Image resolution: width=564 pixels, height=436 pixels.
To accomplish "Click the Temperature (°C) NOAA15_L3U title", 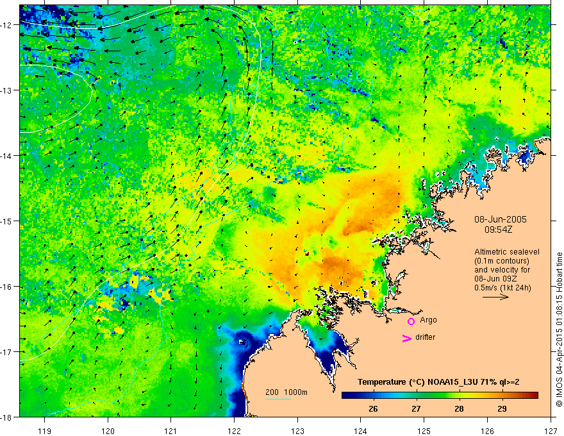I will 438,382.
